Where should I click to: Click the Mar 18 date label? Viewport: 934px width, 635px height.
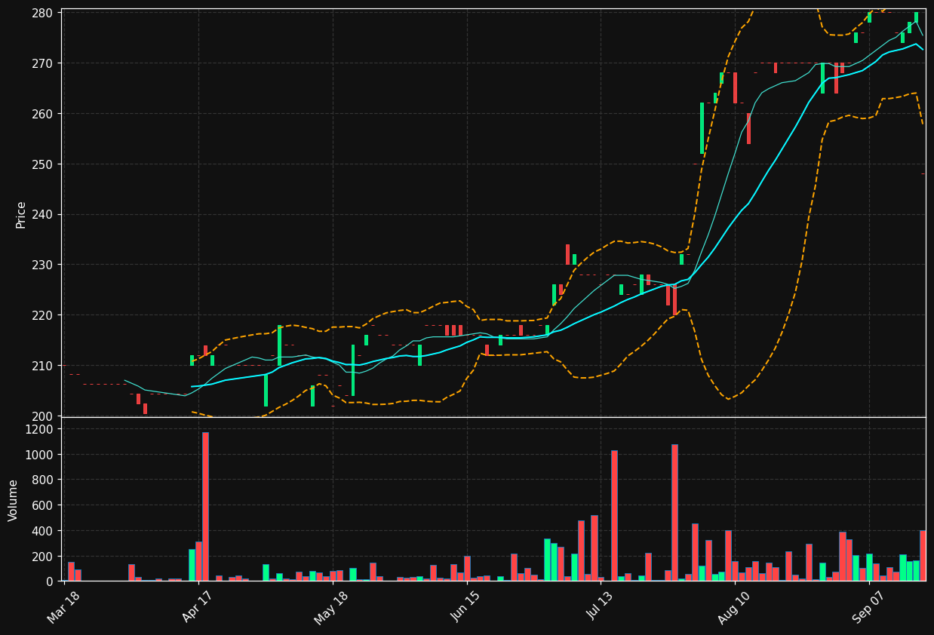click(65, 607)
